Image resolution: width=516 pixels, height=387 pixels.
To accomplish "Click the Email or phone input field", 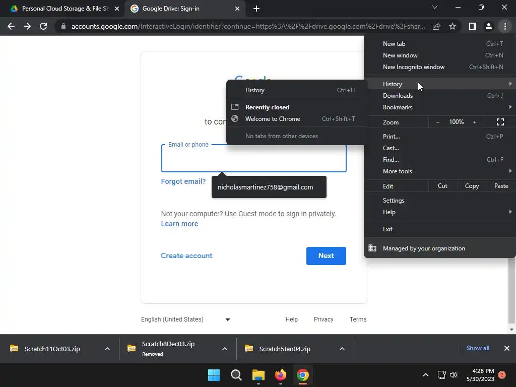I will pyautogui.click(x=254, y=158).
